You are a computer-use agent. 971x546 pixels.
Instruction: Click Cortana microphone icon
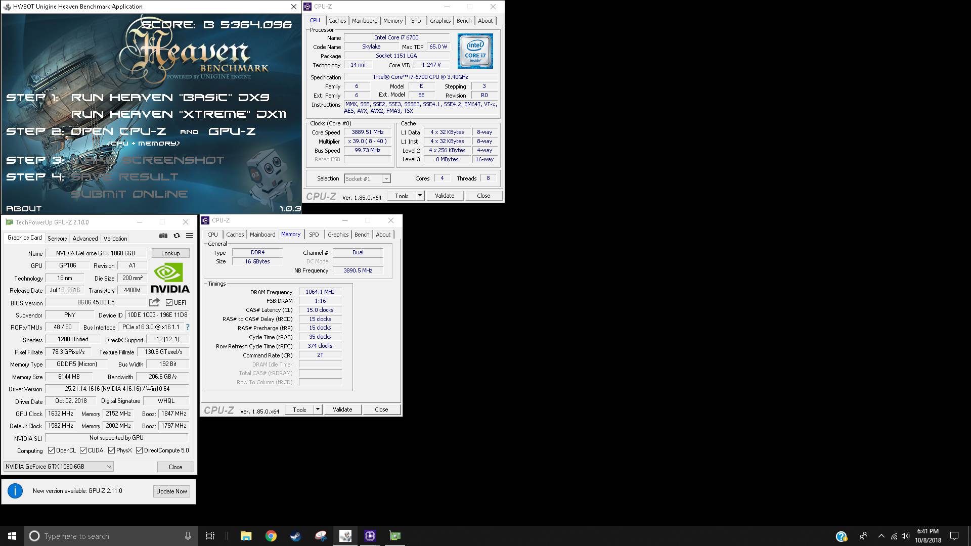pyautogui.click(x=188, y=536)
